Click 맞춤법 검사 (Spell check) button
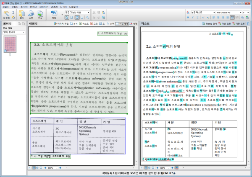The image size is (252, 177). (210, 24)
